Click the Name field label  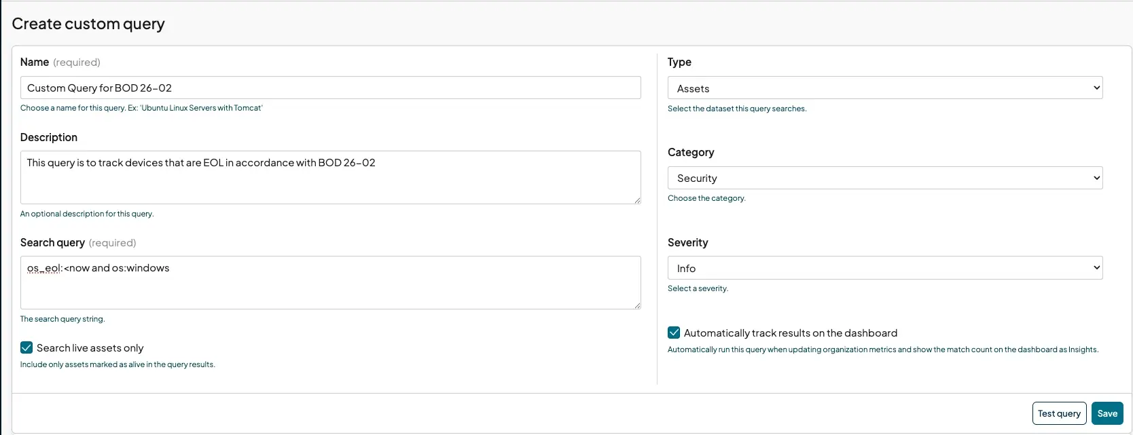coord(35,62)
